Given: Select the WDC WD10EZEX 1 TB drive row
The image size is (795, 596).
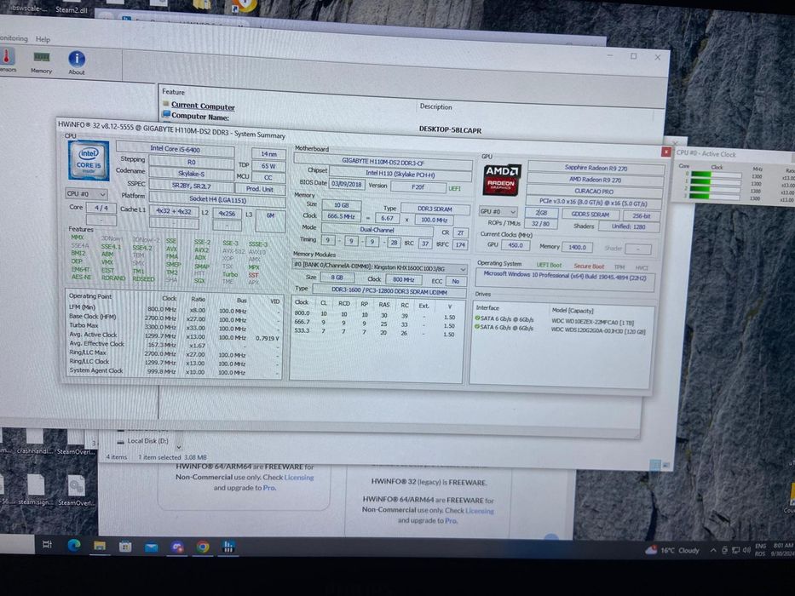Looking at the screenshot, I should (561, 321).
